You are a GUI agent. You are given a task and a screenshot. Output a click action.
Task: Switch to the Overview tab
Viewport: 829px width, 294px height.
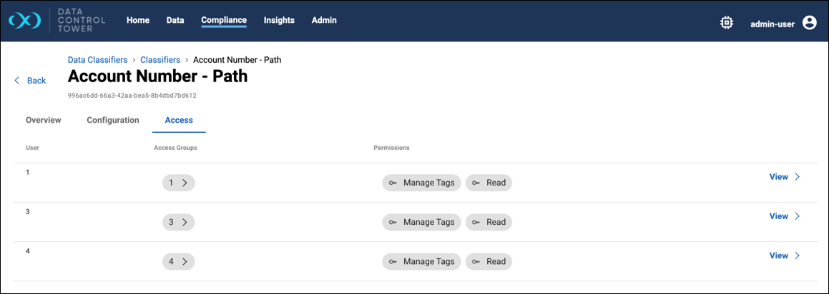(x=44, y=120)
